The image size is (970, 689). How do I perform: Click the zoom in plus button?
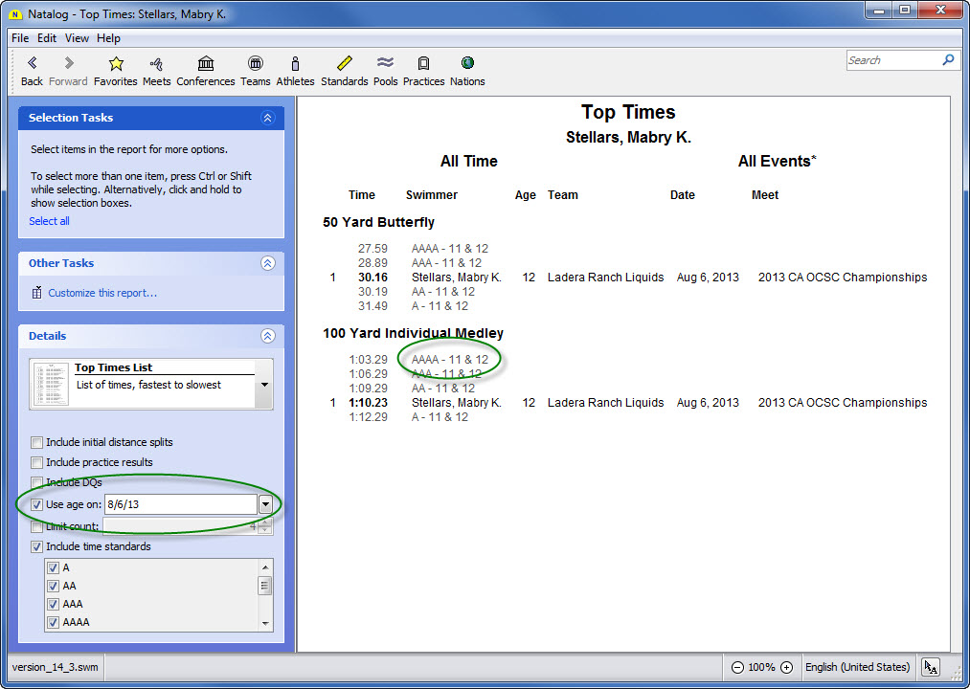pyautogui.click(x=786, y=667)
